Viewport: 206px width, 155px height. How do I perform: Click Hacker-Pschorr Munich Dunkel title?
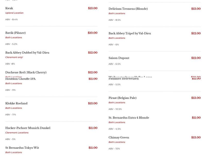tap(28, 128)
